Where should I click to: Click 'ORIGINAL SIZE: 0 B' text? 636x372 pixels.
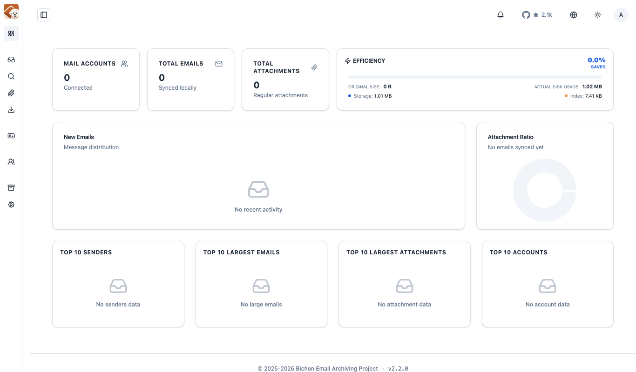point(370,87)
